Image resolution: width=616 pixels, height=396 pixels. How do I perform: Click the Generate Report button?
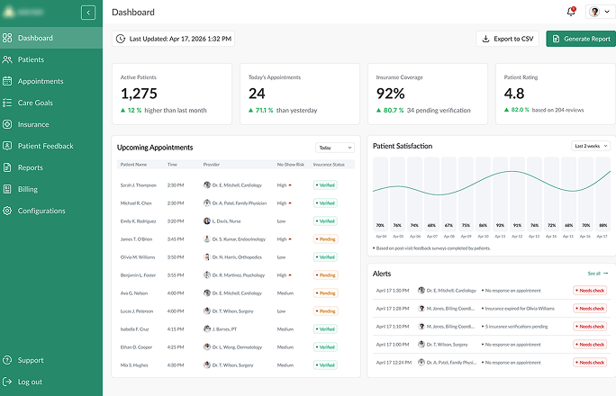[581, 39]
